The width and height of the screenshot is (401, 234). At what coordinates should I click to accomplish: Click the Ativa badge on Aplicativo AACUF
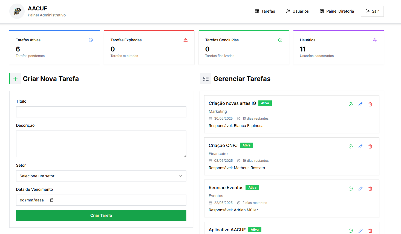[x=255, y=230]
